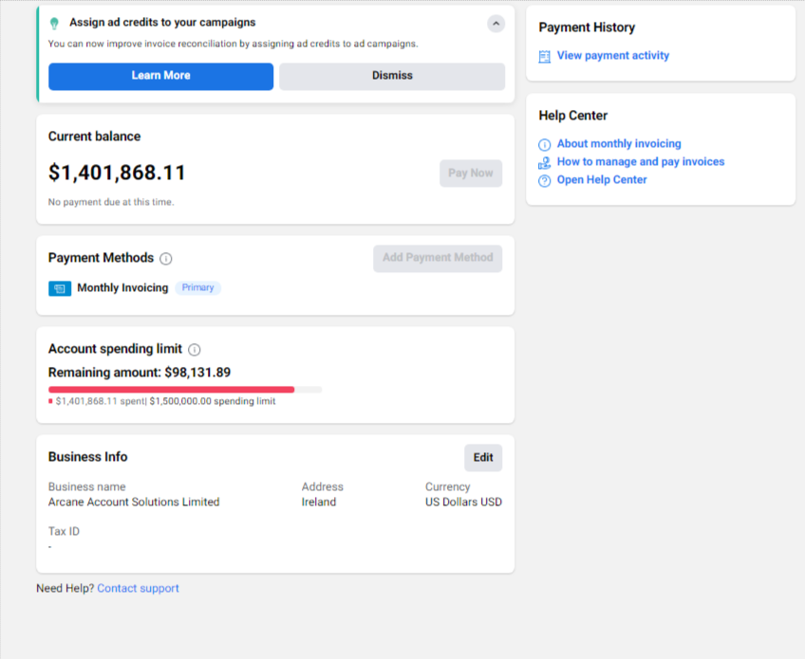805x659 pixels.
Task: Click the Payment Methods info icon
Action: (166, 259)
